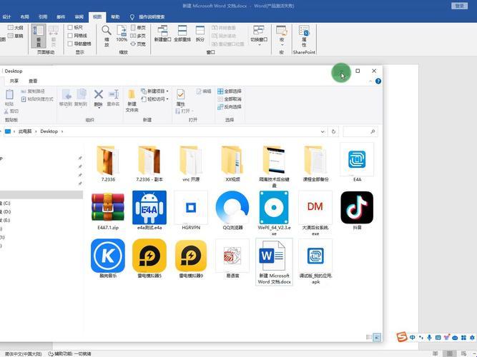
Task: Select the E4A7.1.zip archive file
Action: [x=108, y=211]
